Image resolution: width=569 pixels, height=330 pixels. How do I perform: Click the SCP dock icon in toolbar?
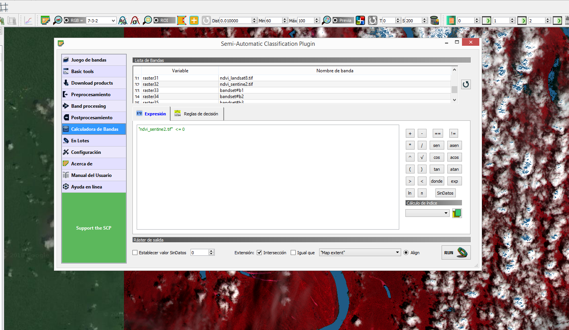pyautogui.click(x=45, y=20)
